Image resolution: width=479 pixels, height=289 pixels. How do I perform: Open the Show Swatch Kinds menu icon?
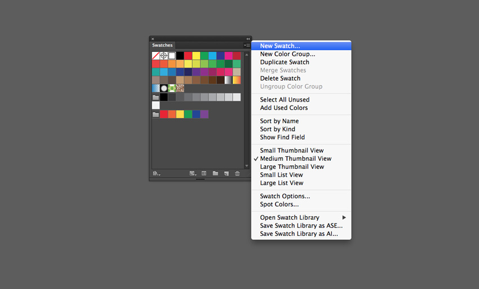pos(193,174)
